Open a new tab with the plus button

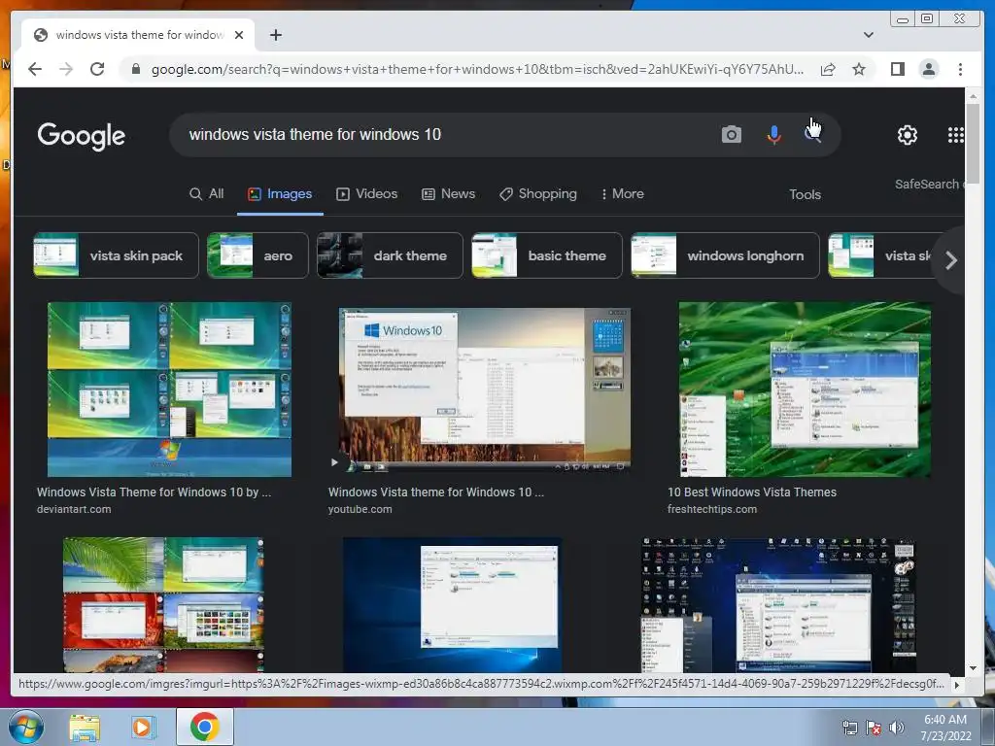pyautogui.click(x=275, y=35)
